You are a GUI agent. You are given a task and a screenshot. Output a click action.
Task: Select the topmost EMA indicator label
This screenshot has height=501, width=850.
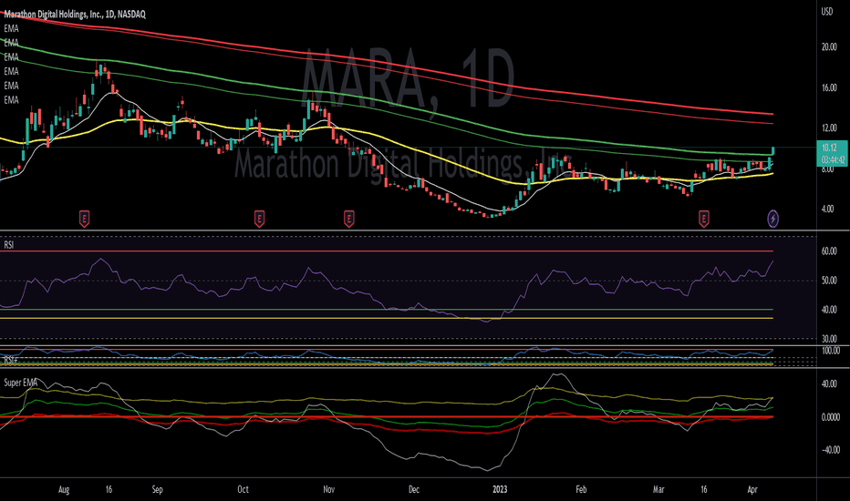[11, 29]
